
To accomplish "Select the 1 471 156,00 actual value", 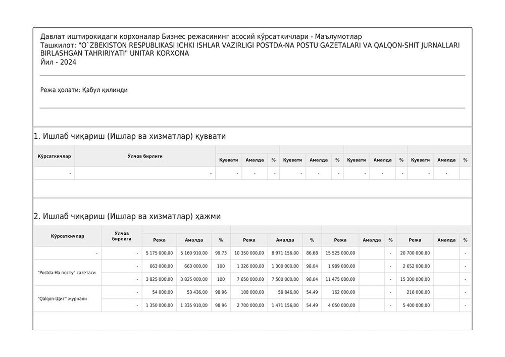I will 285,305.
